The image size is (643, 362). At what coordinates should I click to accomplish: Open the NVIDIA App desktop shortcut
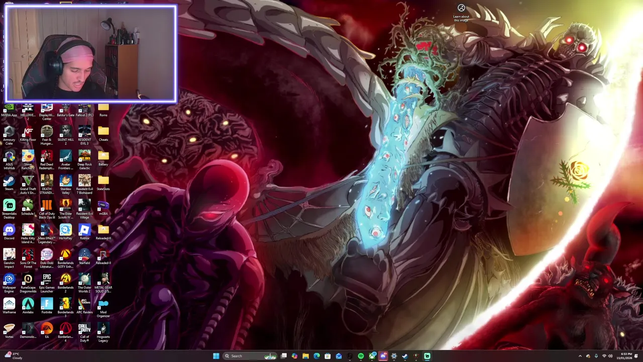point(9,111)
